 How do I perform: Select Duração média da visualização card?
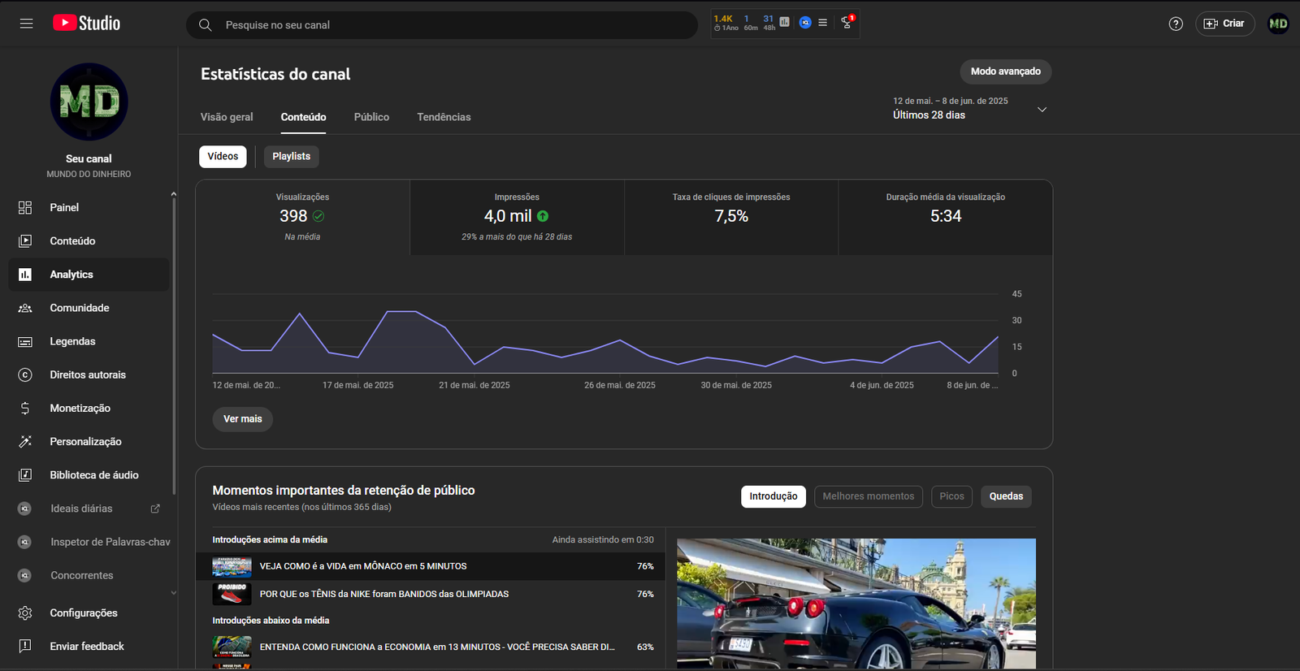(x=946, y=217)
